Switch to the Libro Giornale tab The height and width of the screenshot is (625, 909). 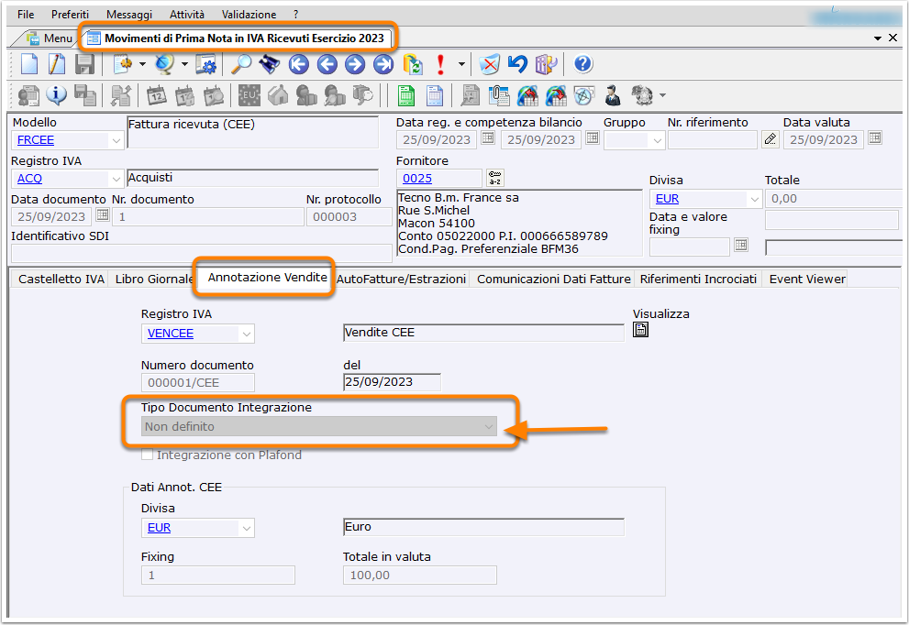(153, 280)
